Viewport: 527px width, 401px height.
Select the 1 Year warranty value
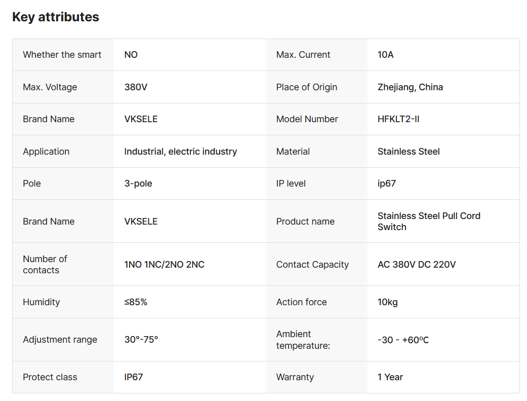[390, 377]
